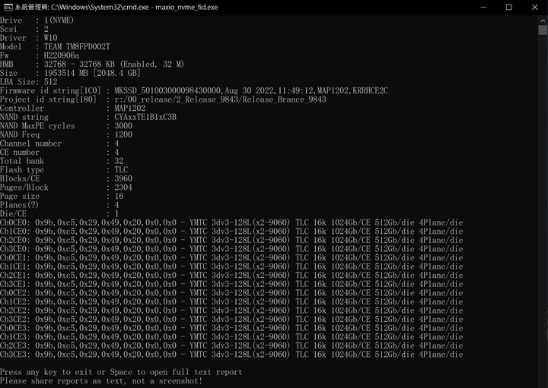Click the Size value '1953514 MB [2048.4 GB]'
The height and width of the screenshot is (388, 548).
tap(92, 73)
